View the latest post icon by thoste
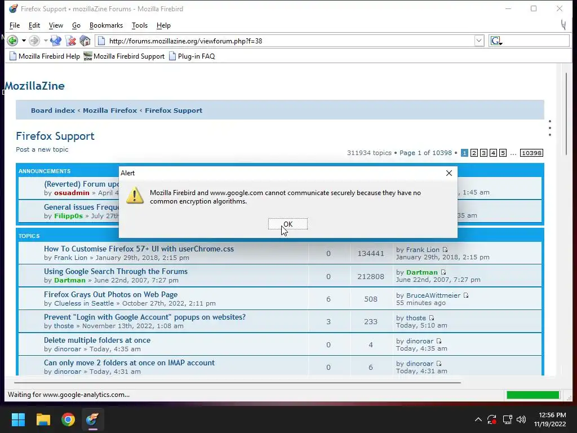 [431, 318]
